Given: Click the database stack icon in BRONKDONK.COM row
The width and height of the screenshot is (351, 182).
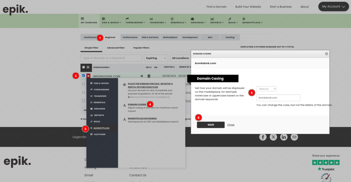Looking at the screenshot, I should click(x=149, y=76).
